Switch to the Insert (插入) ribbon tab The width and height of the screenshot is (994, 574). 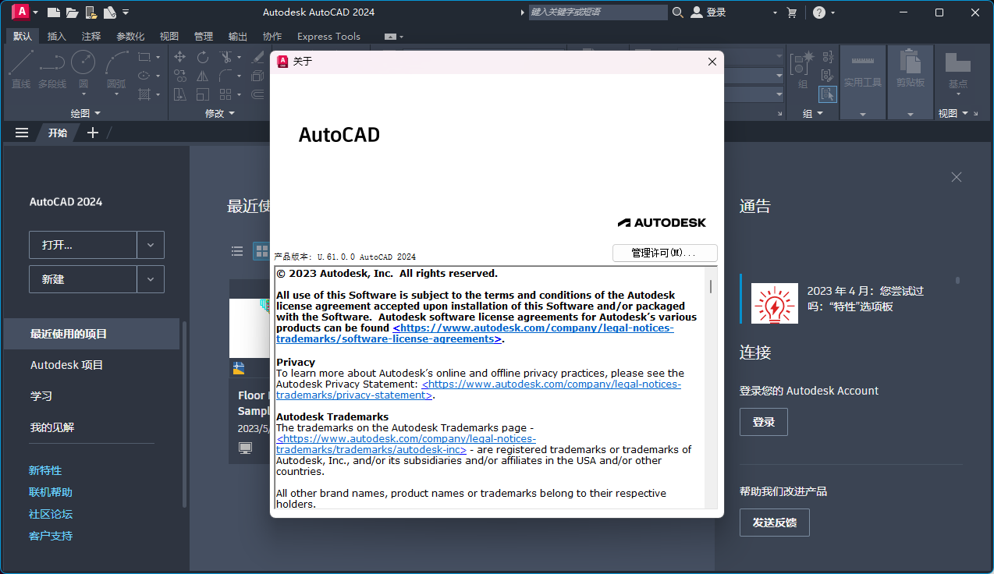57,36
